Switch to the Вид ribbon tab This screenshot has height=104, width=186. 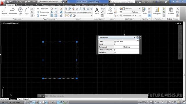[x=59, y=5]
